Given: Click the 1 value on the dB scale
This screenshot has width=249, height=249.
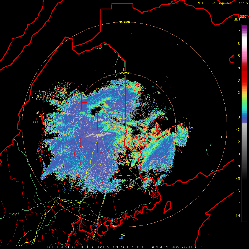Looking at the screenshot, I should (239, 105).
